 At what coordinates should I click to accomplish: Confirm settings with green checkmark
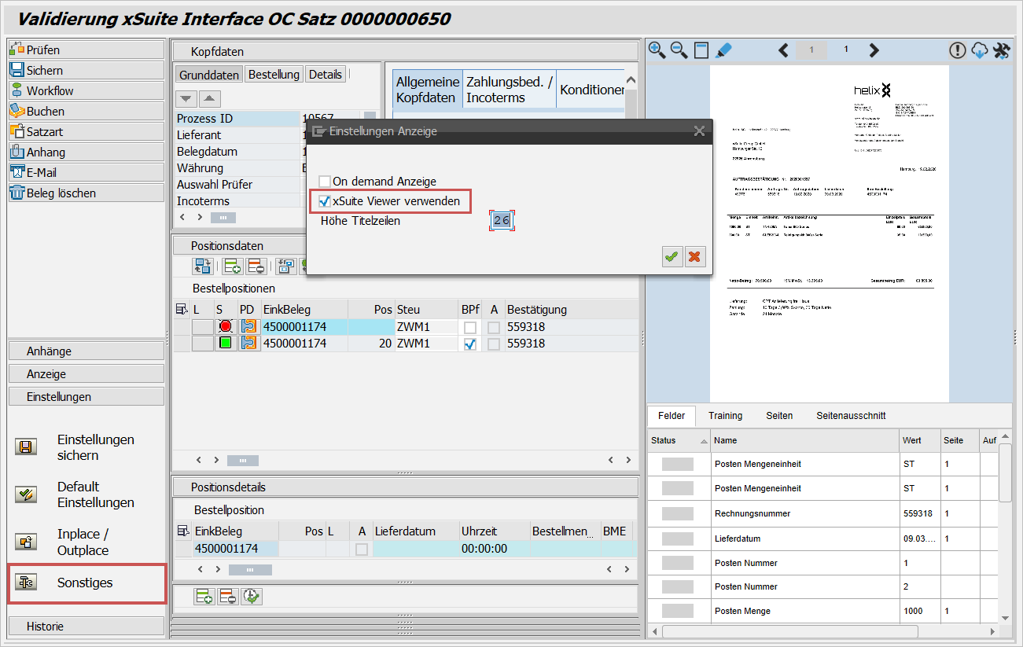tap(672, 256)
